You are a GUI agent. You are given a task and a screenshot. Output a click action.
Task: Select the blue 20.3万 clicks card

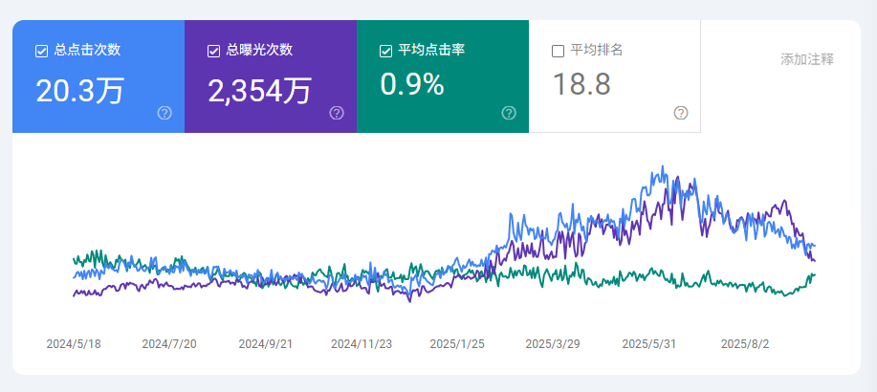pyautogui.click(x=99, y=76)
